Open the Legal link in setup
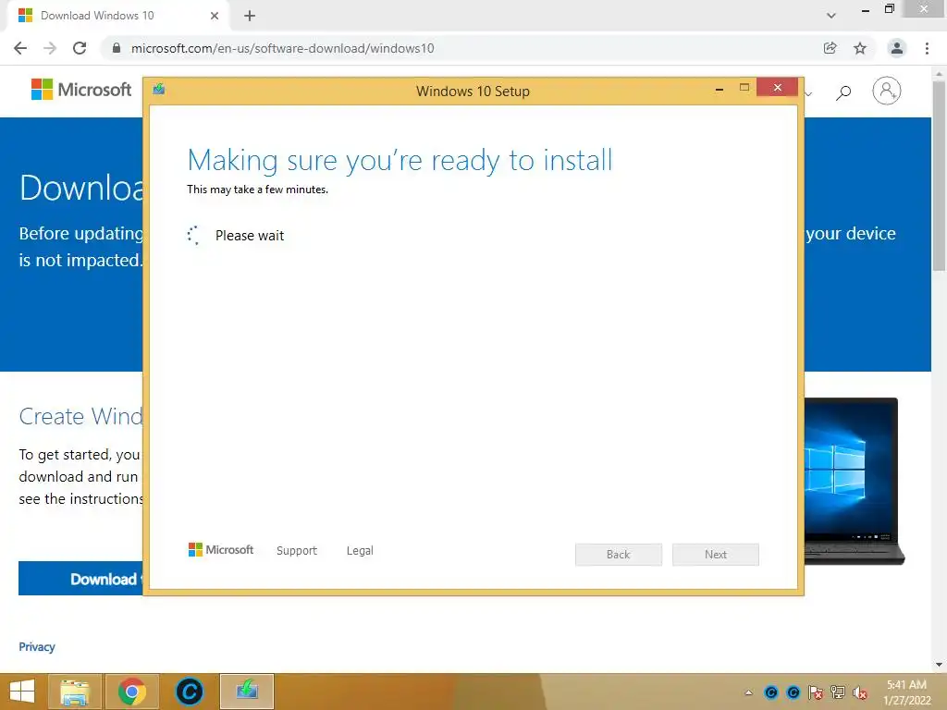Viewport: 947px width, 710px height. coord(360,551)
